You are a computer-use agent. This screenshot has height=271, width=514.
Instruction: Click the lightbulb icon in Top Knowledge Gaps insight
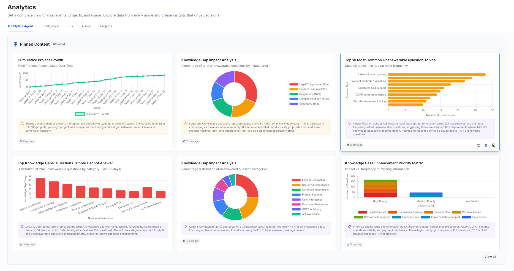coord(22,226)
